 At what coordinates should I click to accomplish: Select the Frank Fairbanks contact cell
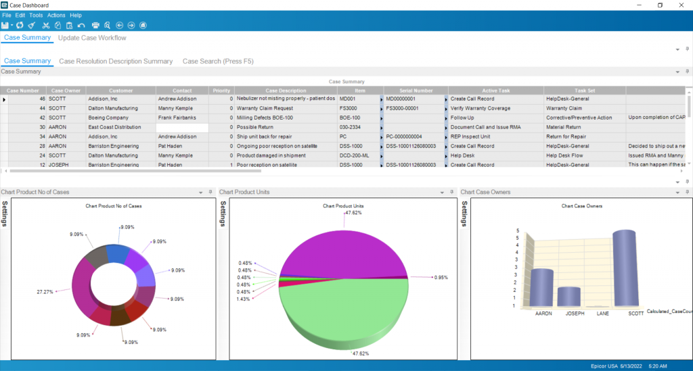click(x=182, y=118)
